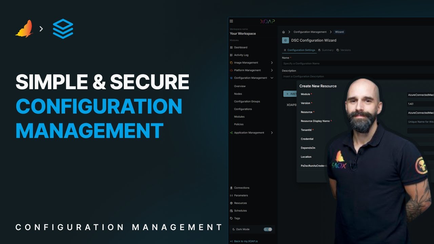Select Configurations in the sidebar
The height and width of the screenshot is (244, 434).
[x=243, y=109]
